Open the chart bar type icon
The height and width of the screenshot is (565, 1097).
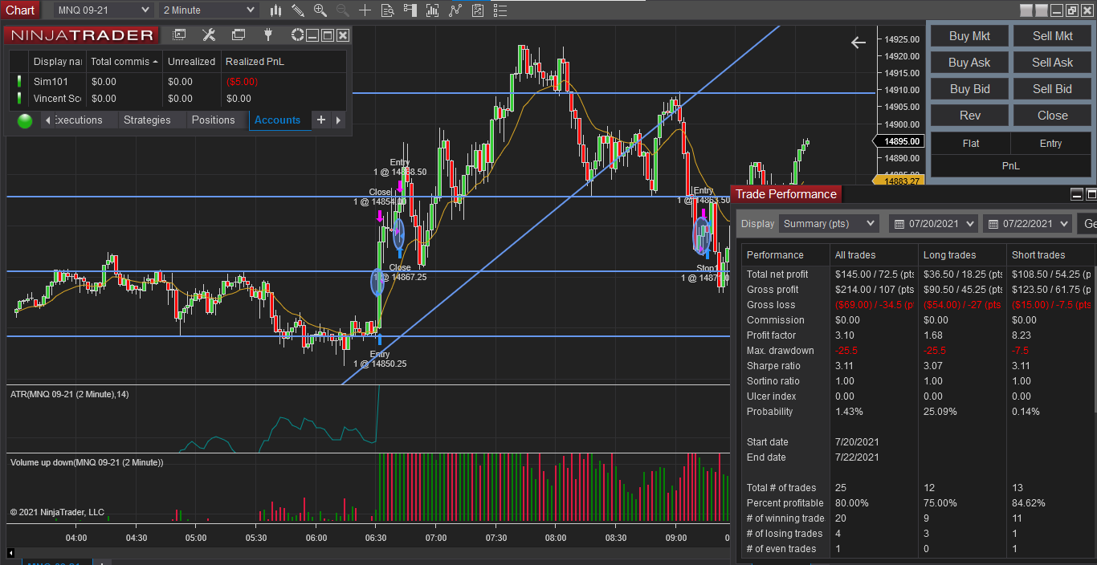[275, 10]
